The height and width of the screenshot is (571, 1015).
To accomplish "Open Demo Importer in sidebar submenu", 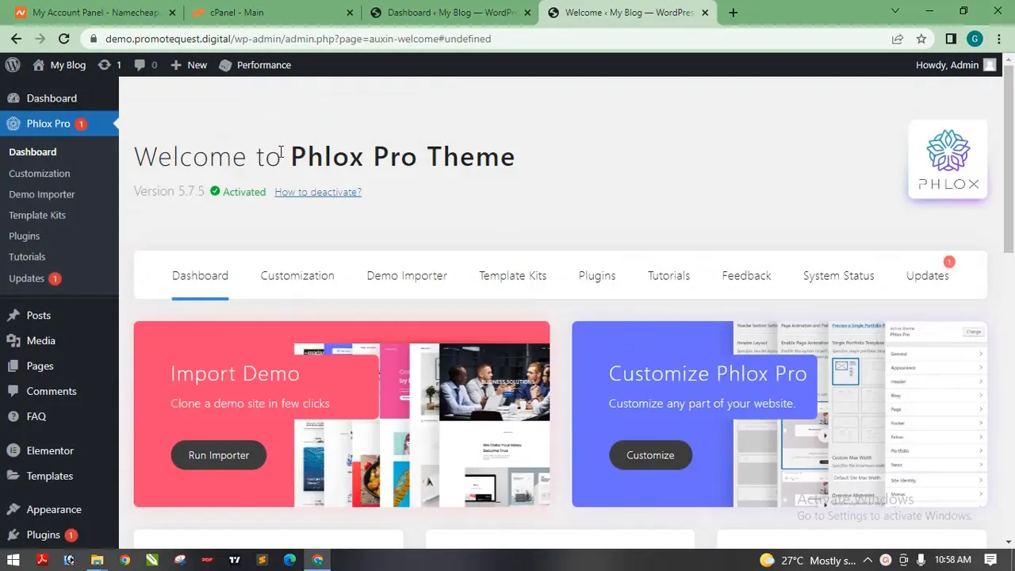I will click(42, 194).
